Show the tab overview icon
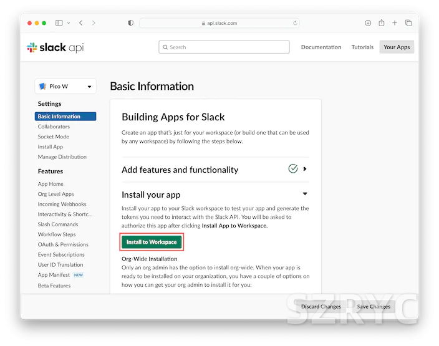Screen dimensions: 439x346 pyautogui.click(x=408, y=23)
